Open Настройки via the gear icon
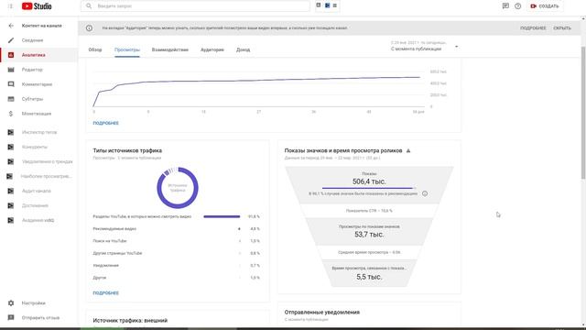This screenshot has width=586, height=330. (11, 303)
